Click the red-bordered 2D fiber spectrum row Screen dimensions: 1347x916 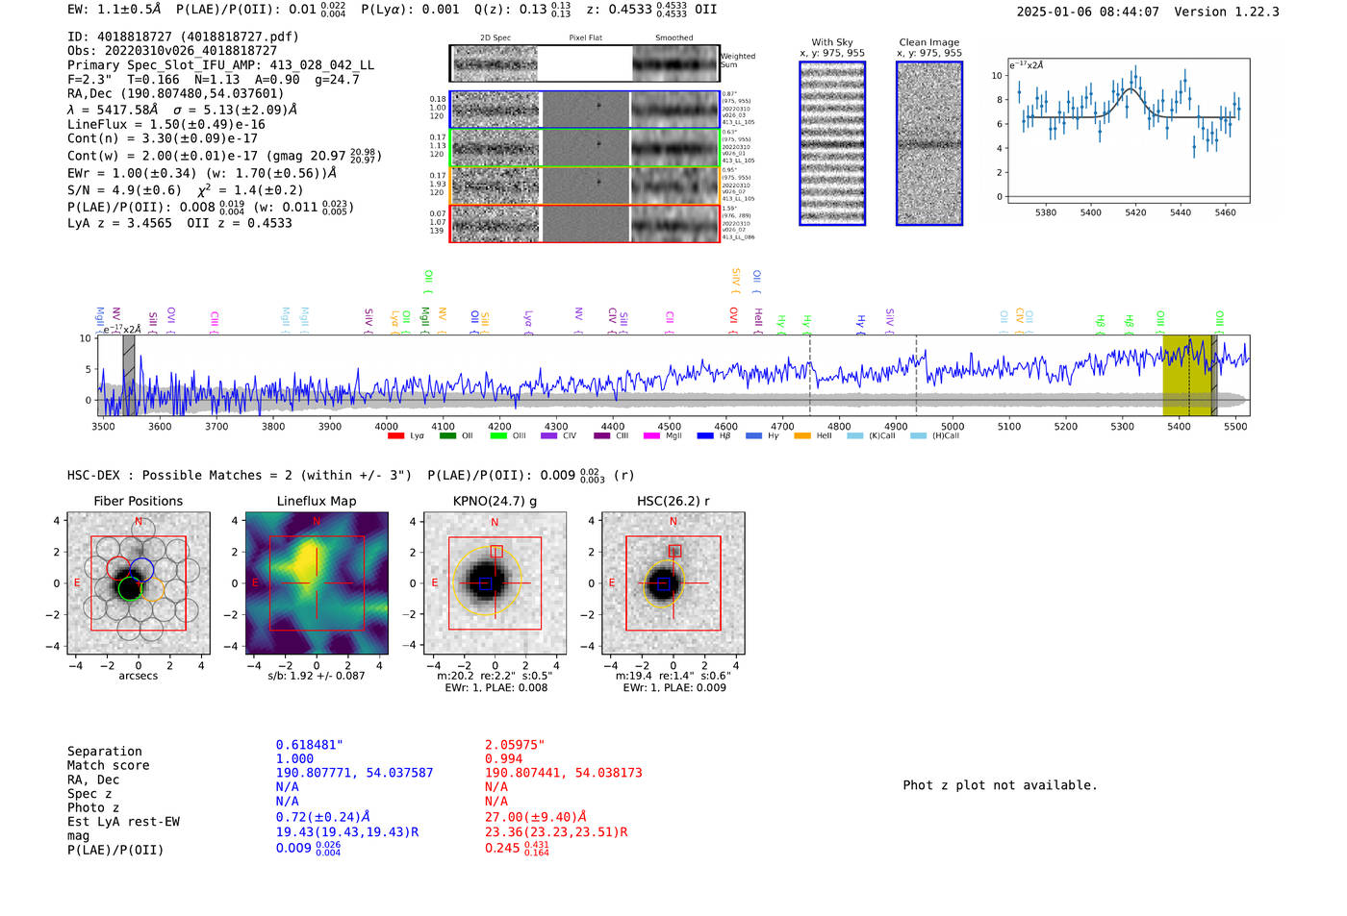coord(584,223)
